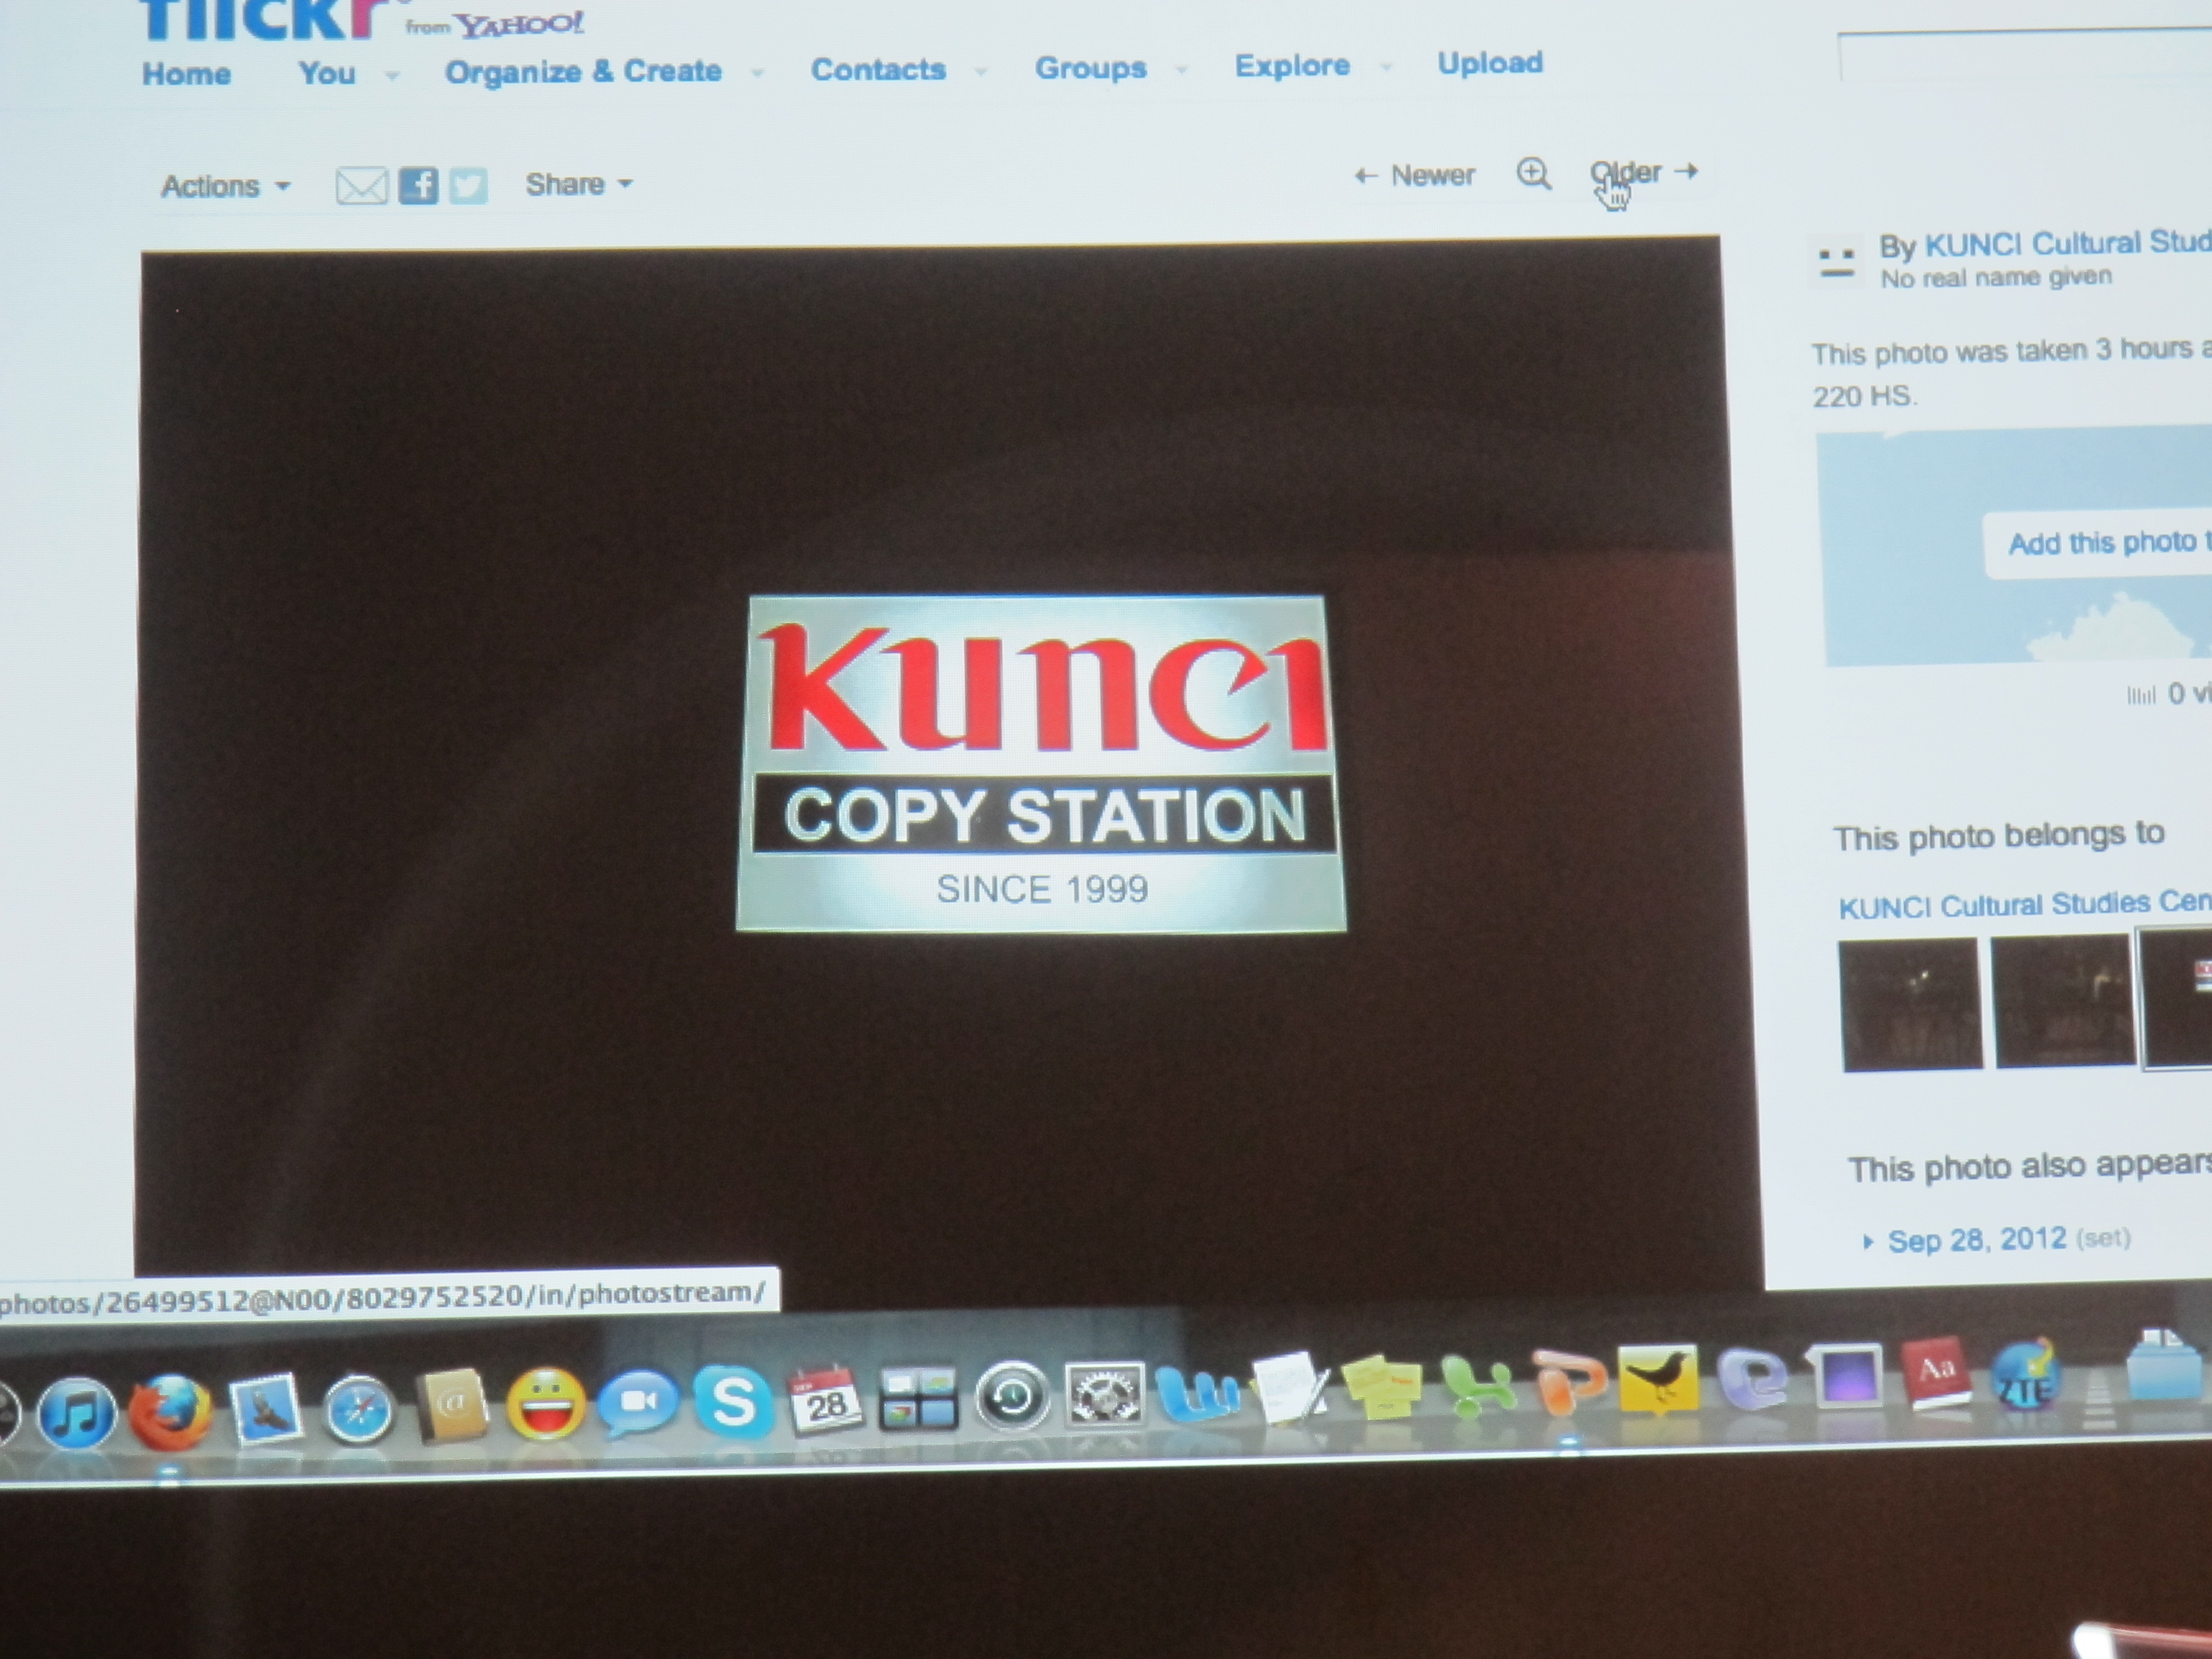The width and height of the screenshot is (2212, 1659).
Task: Click the search field at top right
Action: tap(2025, 57)
